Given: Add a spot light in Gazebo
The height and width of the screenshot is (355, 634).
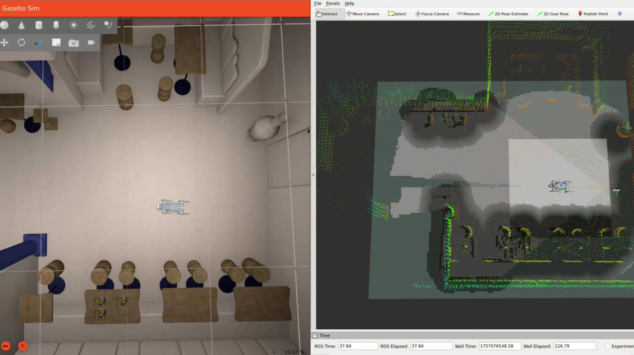Looking at the screenshot, I should coord(108,25).
